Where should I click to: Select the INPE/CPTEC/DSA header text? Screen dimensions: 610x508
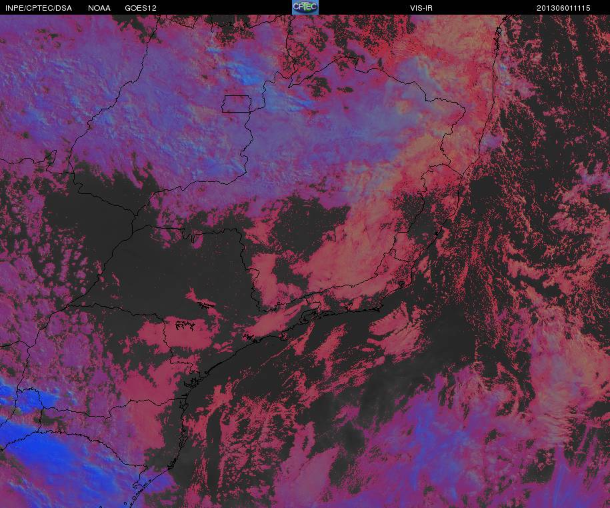(39, 8)
